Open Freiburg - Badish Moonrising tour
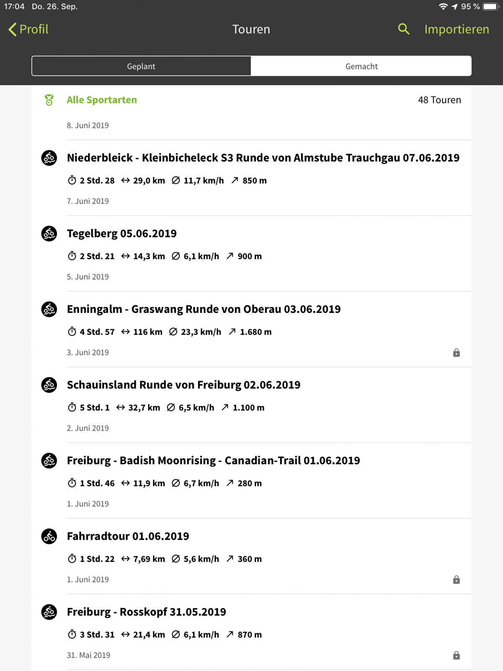This screenshot has height=671, width=503. click(213, 460)
